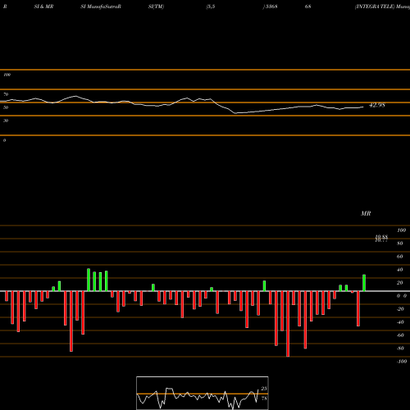Click the "SI(TM)" header text
The image size is (410, 410).
click(156, 7)
